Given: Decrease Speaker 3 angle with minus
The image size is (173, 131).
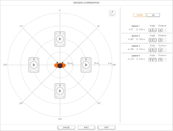Looking at the screenshot, I should pyautogui.click(x=154, y=50).
